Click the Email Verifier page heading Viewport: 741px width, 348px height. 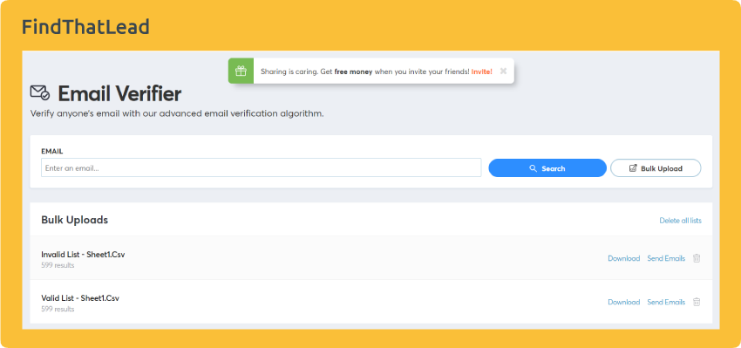pyautogui.click(x=119, y=93)
